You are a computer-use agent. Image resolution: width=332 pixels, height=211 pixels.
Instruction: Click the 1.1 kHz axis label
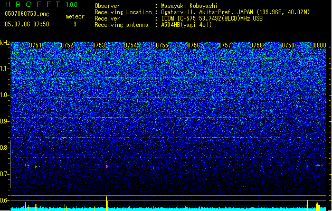tap(4, 69)
